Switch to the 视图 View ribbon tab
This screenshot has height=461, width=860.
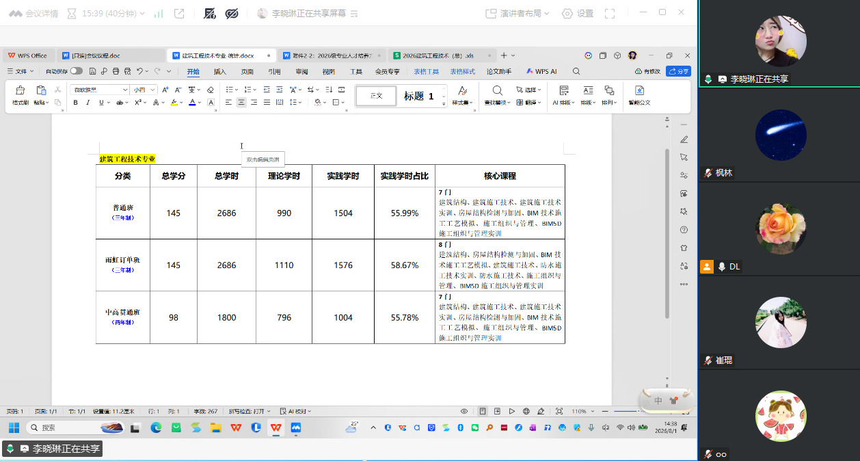(x=329, y=71)
